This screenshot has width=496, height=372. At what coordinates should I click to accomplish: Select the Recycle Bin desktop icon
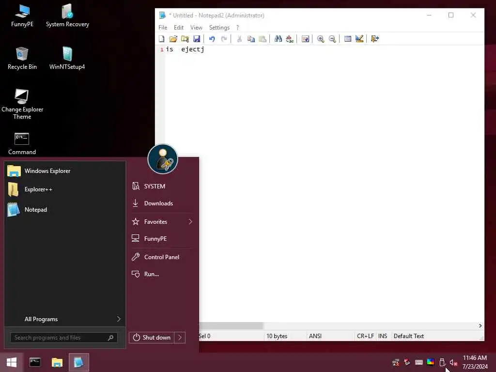point(22,59)
